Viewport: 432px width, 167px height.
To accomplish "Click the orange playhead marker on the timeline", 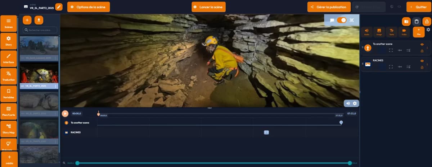I will pyautogui.click(x=98, y=113).
